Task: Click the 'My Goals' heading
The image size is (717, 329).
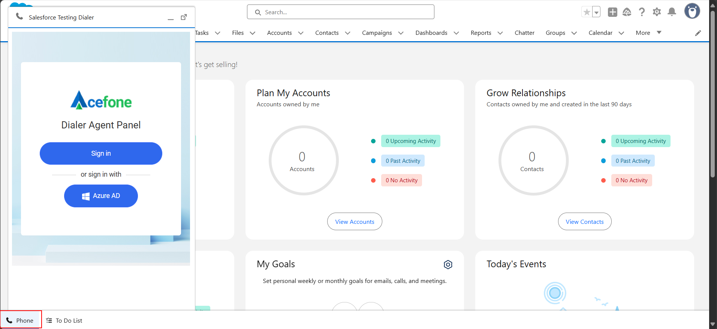Action: point(276,264)
